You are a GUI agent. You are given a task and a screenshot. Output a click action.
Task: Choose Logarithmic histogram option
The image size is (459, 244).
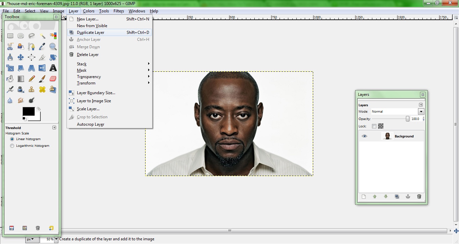[30, 146]
